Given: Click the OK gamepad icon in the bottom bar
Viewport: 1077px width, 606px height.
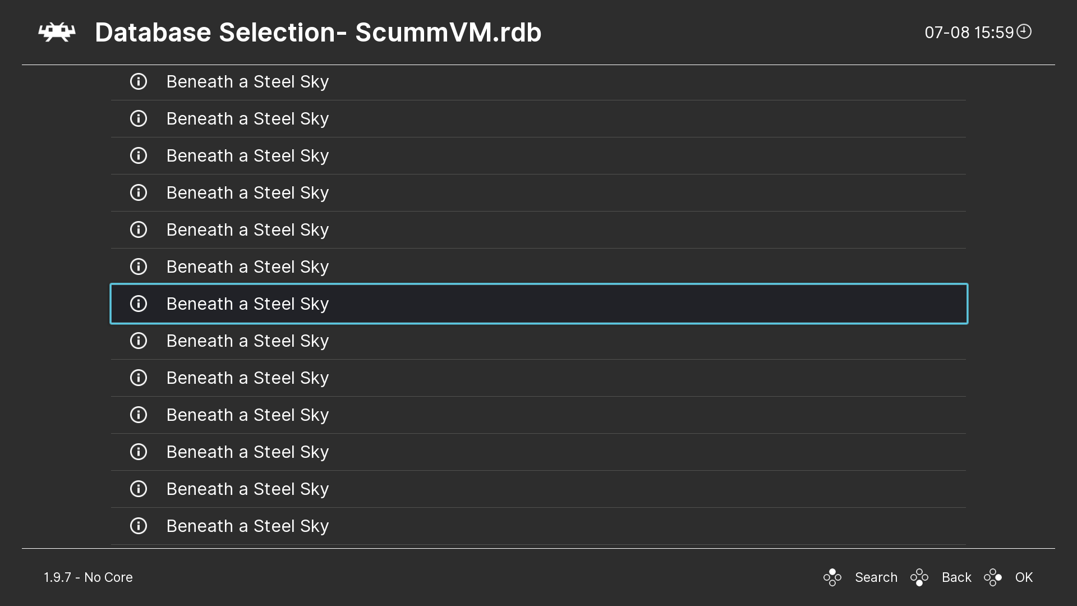Looking at the screenshot, I should 993,577.
